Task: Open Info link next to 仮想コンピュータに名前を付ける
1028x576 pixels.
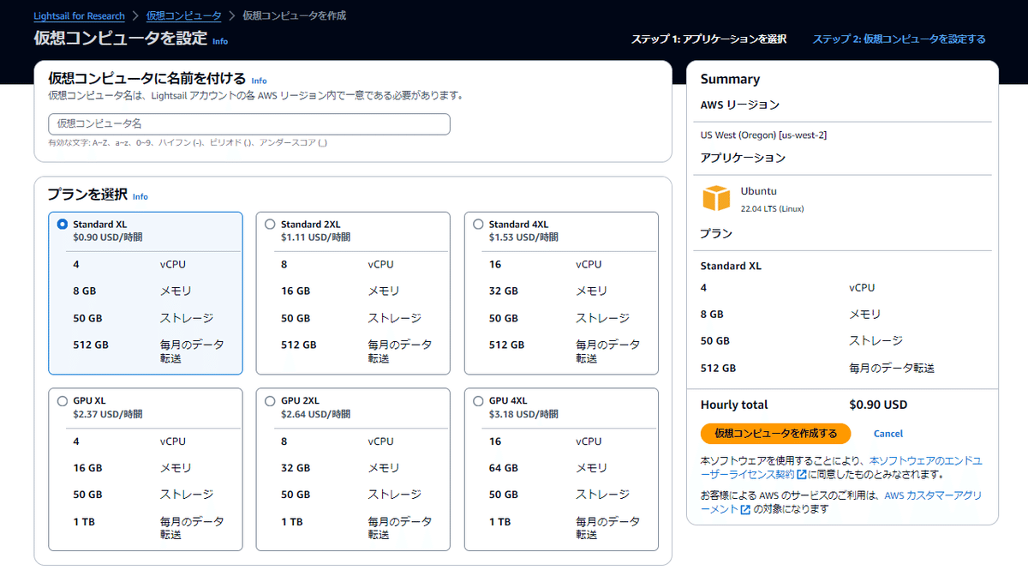Action: (259, 81)
